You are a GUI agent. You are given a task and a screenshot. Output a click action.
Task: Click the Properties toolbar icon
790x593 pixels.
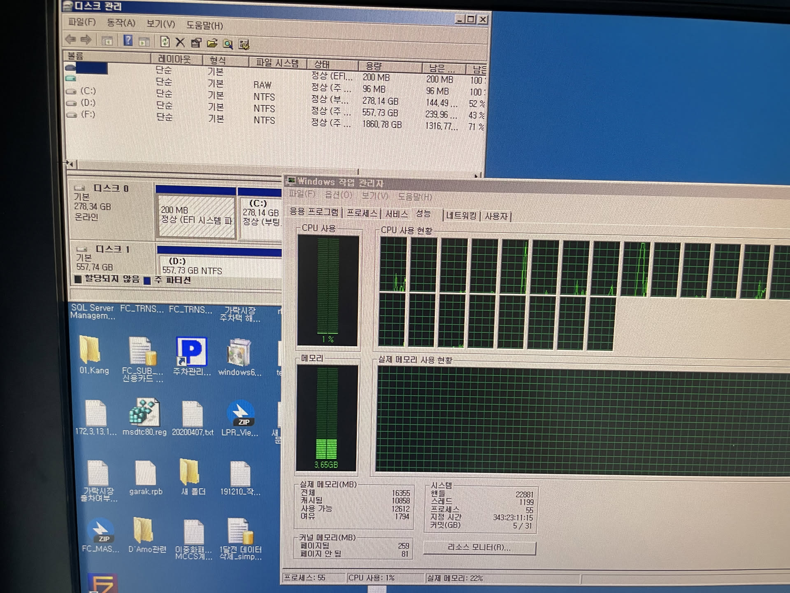pos(196,43)
